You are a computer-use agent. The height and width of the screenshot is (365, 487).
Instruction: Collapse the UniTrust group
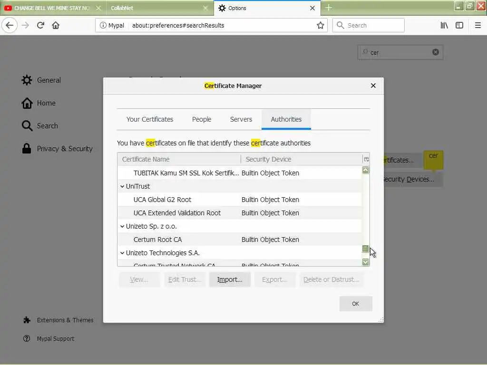[x=122, y=186]
